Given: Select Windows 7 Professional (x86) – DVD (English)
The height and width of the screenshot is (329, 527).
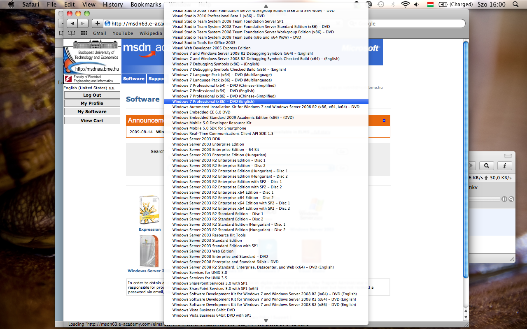Looking at the screenshot, I should click(x=266, y=102).
